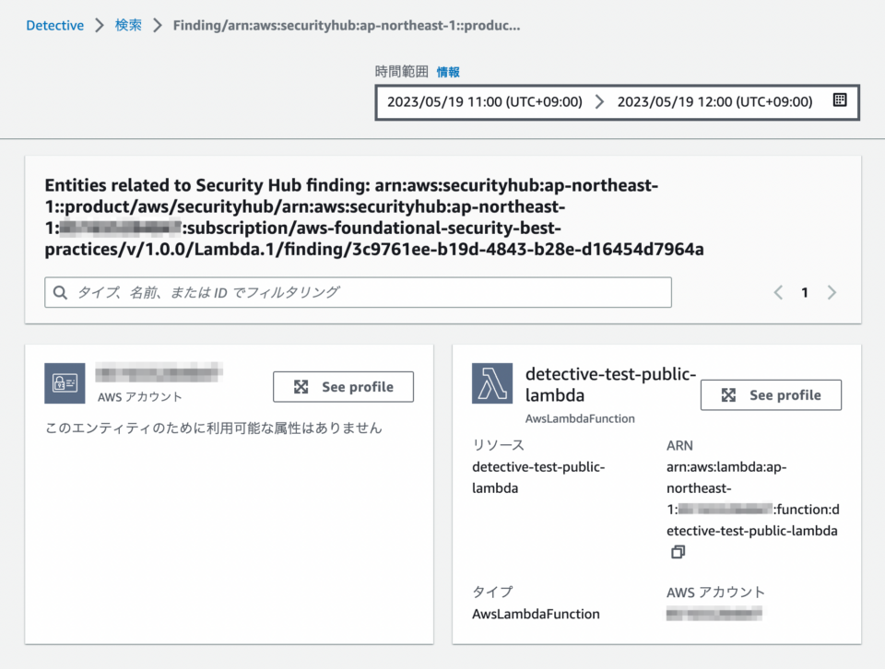
Task: Go to the next page with right chevron
Action: click(x=832, y=292)
